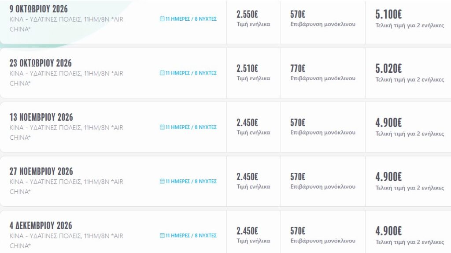The height and width of the screenshot is (253, 451).
Task: Click 4.900€ total in 4 Δεκεμβρίου row
Action: [x=388, y=231]
